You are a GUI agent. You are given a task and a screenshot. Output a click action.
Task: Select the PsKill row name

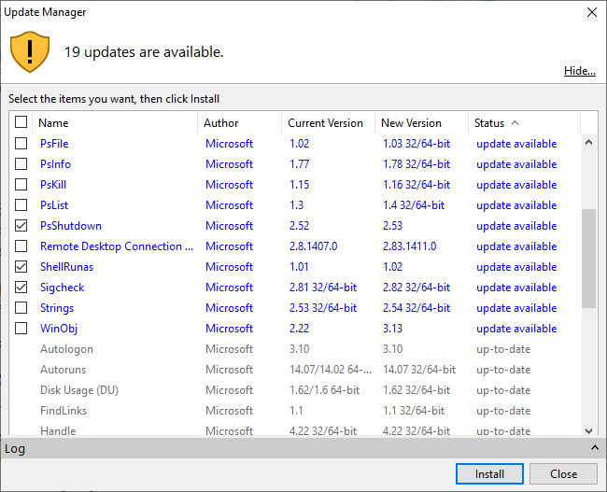[x=53, y=185]
